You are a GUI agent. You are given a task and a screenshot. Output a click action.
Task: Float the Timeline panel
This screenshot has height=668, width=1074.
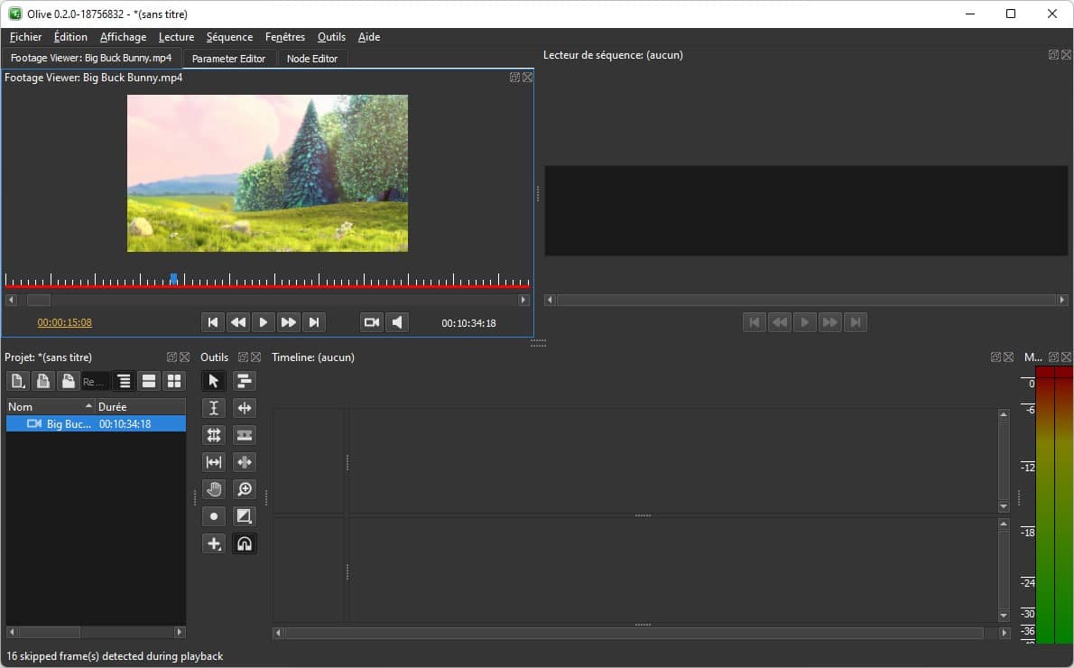pyautogui.click(x=995, y=357)
